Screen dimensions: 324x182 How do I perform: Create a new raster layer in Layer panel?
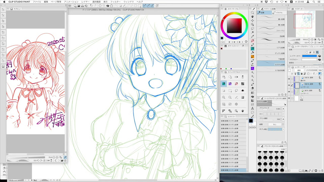click(300, 171)
